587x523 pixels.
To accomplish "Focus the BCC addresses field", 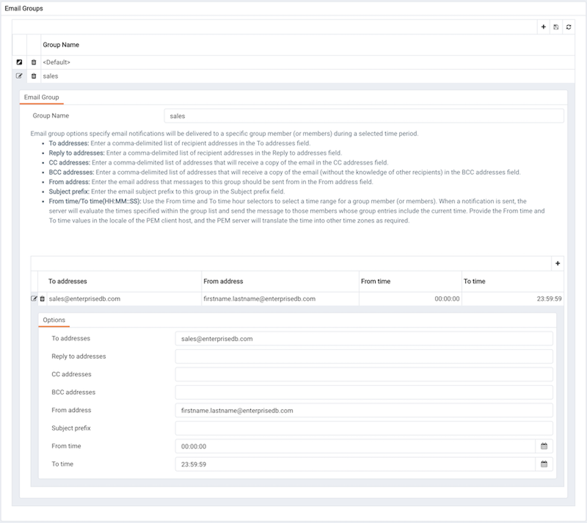I will [364, 392].
